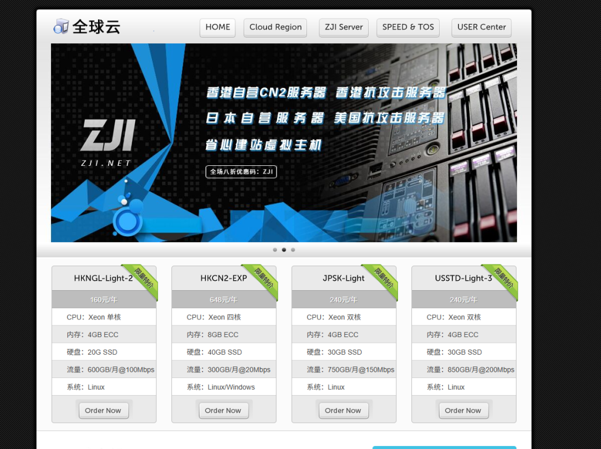Click the 流量: 750GB/月@150Mbps row
The height and width of the screenshot is (449, 601).
pyautogui.click(x=344, y=369)
